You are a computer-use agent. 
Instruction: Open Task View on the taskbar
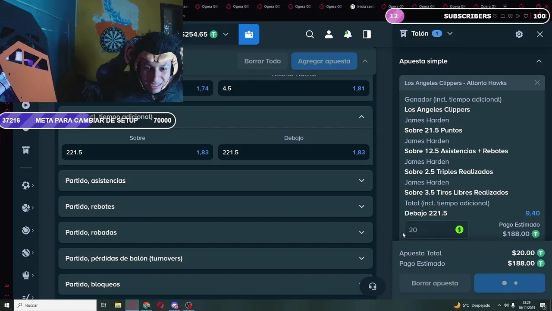[x=103, y=305]
